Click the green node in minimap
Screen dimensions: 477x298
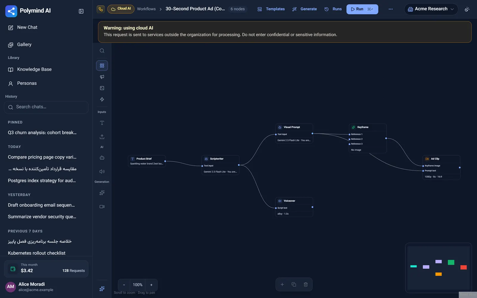[x=451, y=262]
